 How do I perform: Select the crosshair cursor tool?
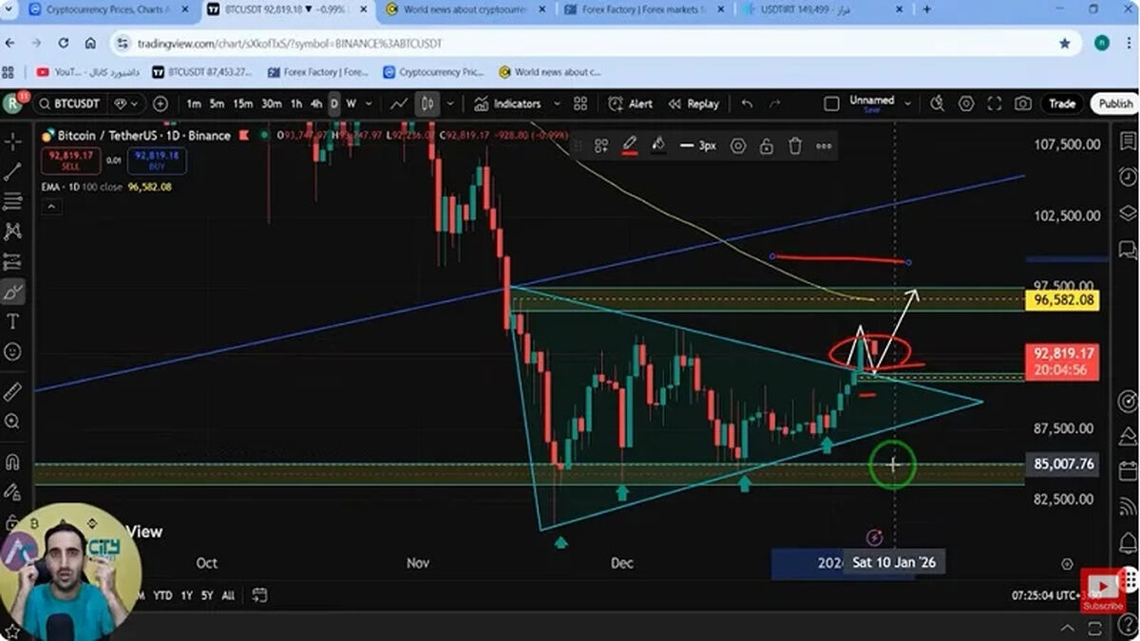pyautogui.click(x=13, y=142)
